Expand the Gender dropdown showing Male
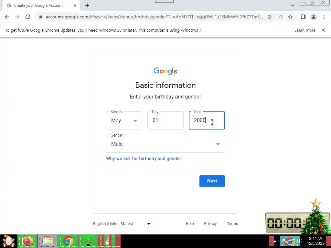The width and height of the screenshot is (331, 248). pos(165,144)
